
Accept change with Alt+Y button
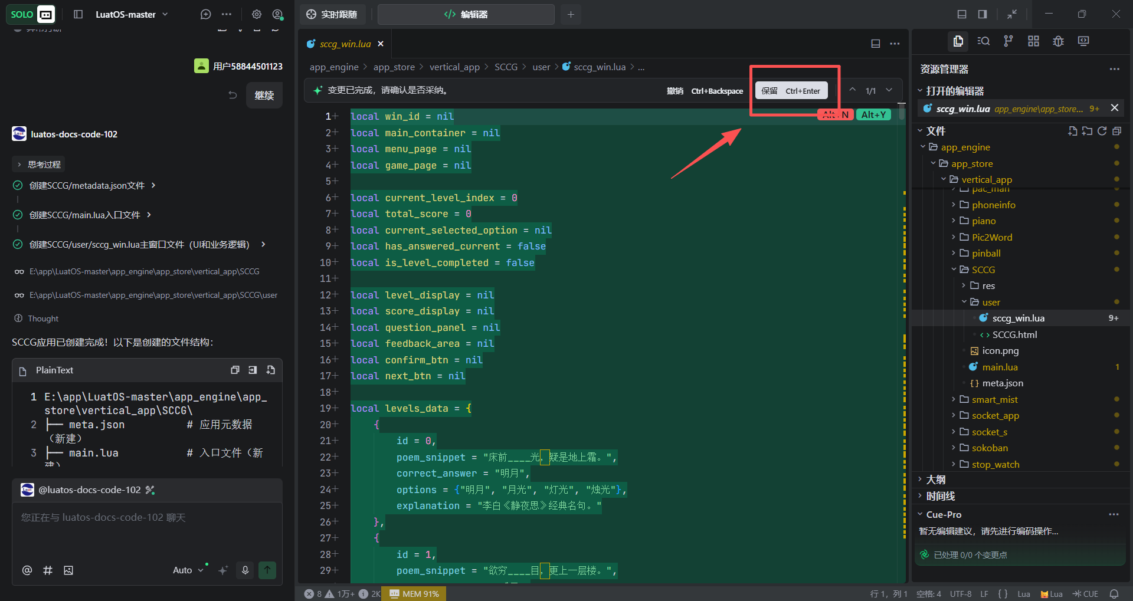point(873,114)
